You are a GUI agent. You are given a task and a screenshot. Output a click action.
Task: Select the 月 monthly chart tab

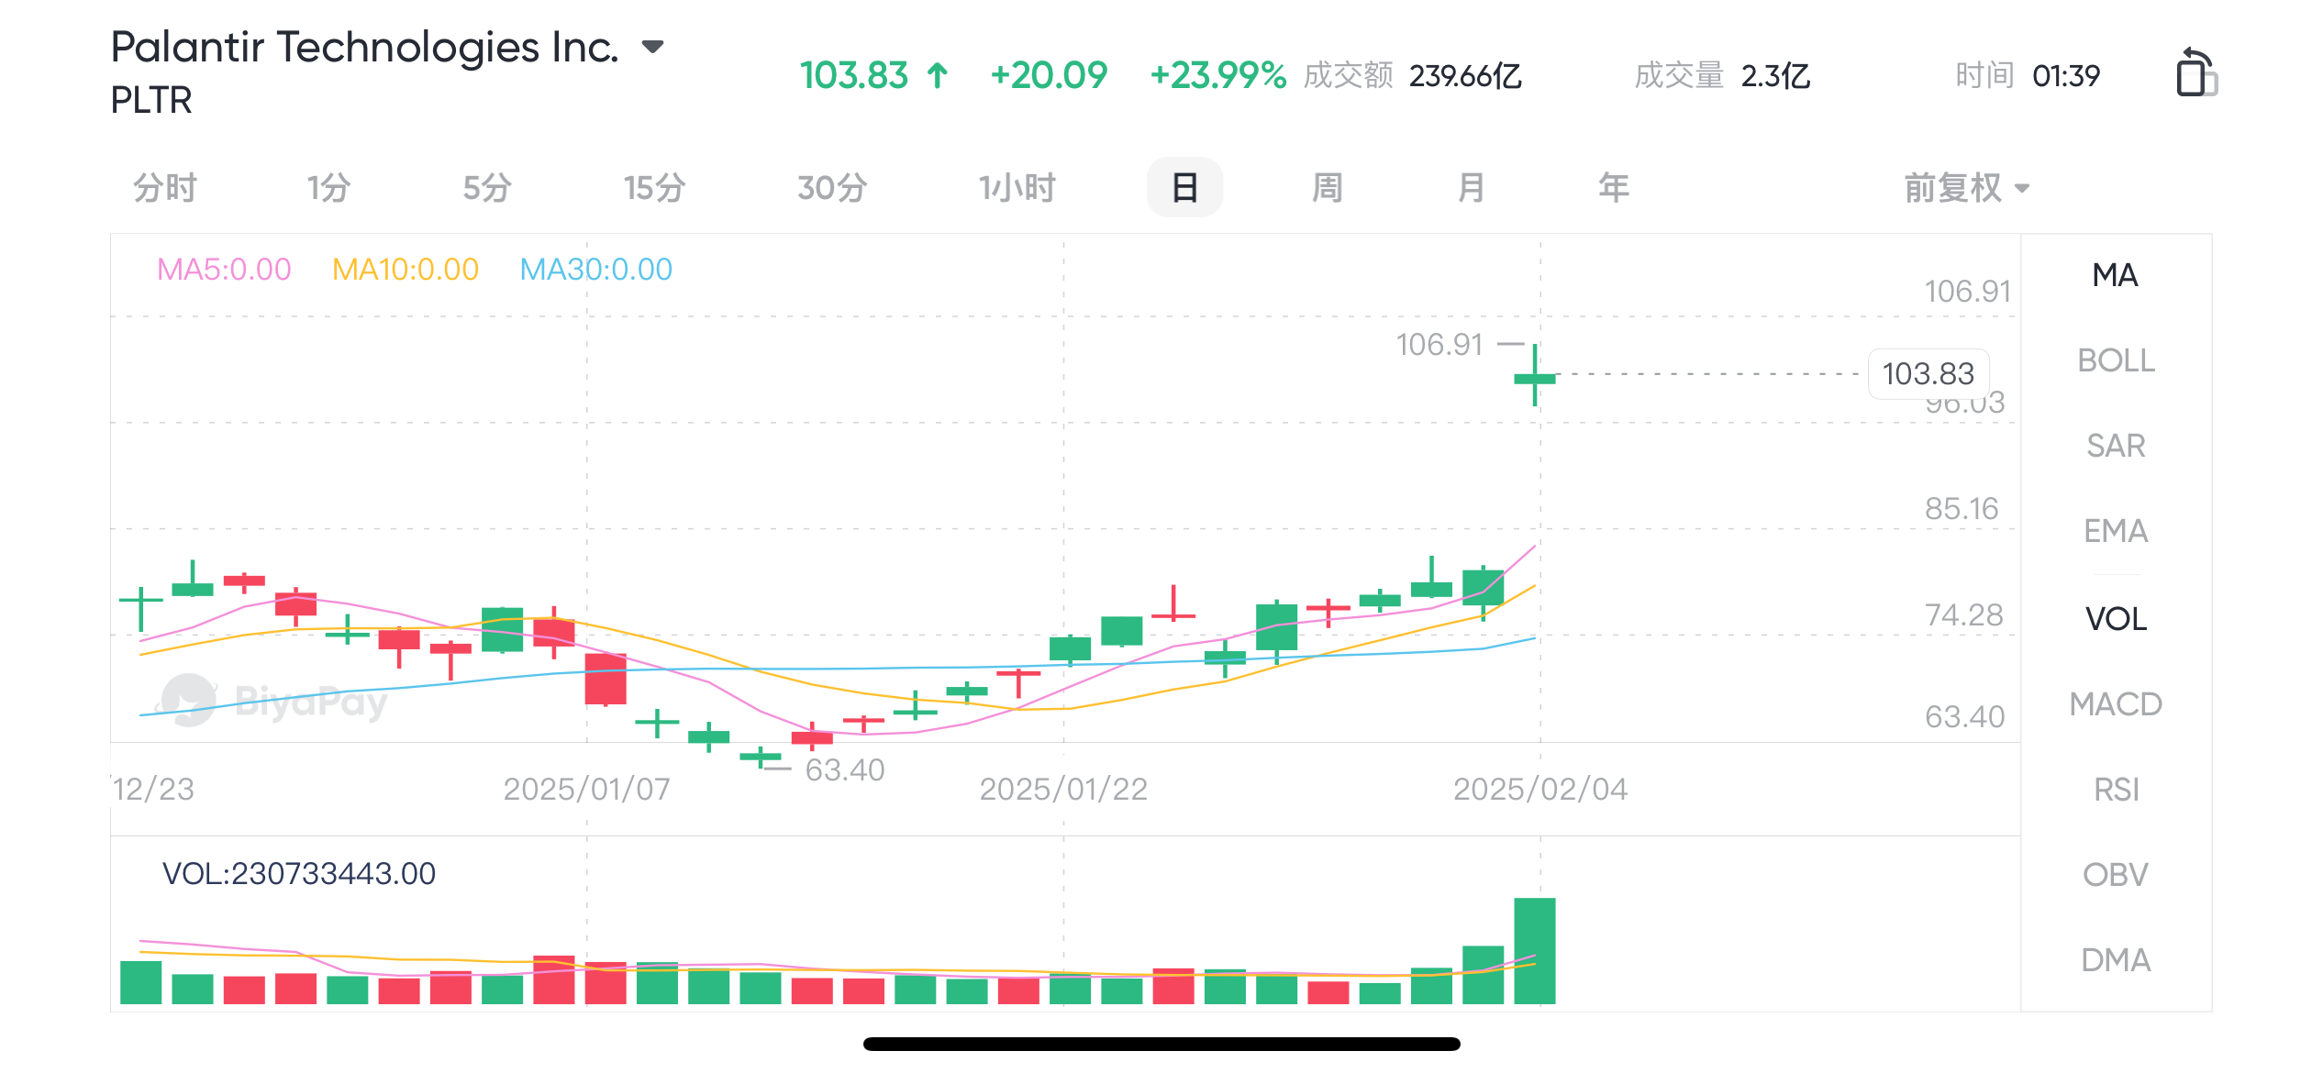(x=1471, y=188)
